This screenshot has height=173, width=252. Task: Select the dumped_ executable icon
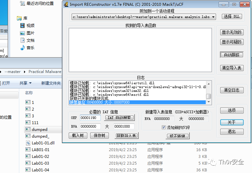pos(28,136)
